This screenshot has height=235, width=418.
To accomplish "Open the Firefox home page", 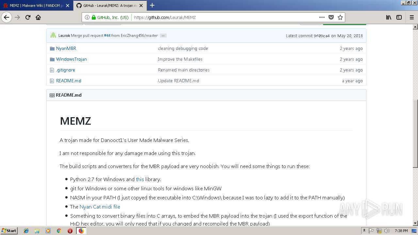I will click(38, 17).
